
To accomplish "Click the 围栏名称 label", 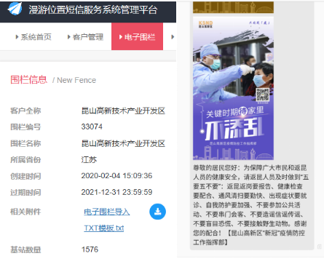I will (25, 143).
